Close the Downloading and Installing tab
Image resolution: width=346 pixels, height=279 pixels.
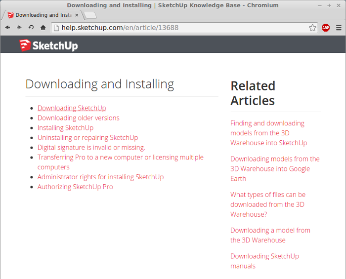(77, 15)
